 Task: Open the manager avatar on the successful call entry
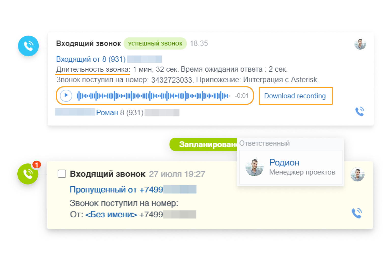[360, 44]
